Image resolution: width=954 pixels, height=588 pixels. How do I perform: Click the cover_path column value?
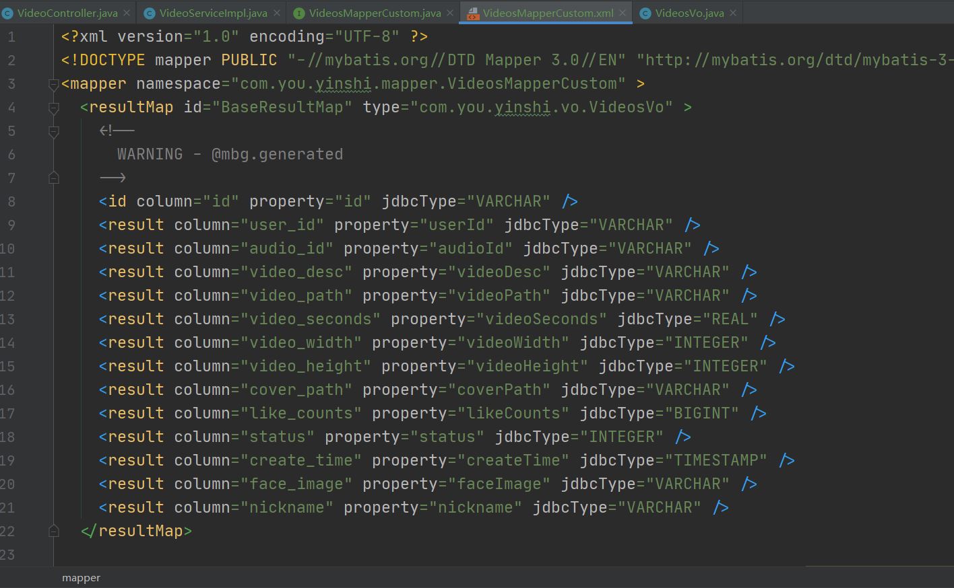point(296,390)
